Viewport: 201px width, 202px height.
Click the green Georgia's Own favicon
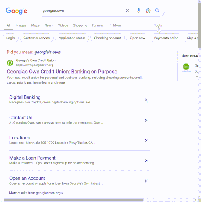[10, 63]
